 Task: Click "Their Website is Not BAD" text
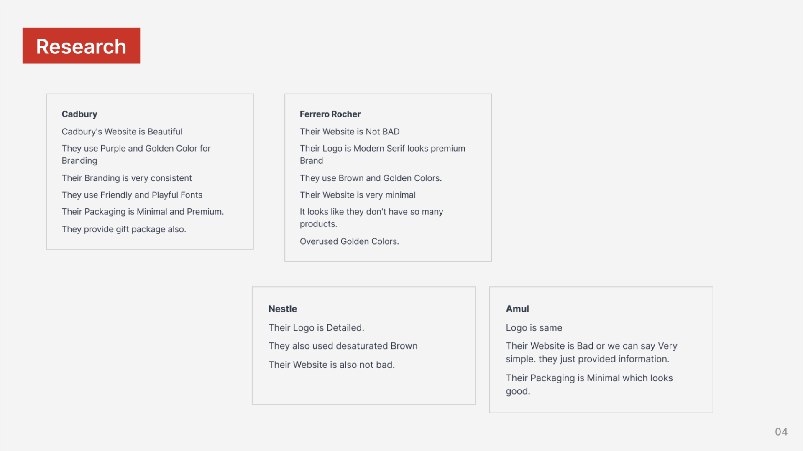click(350, 132)
